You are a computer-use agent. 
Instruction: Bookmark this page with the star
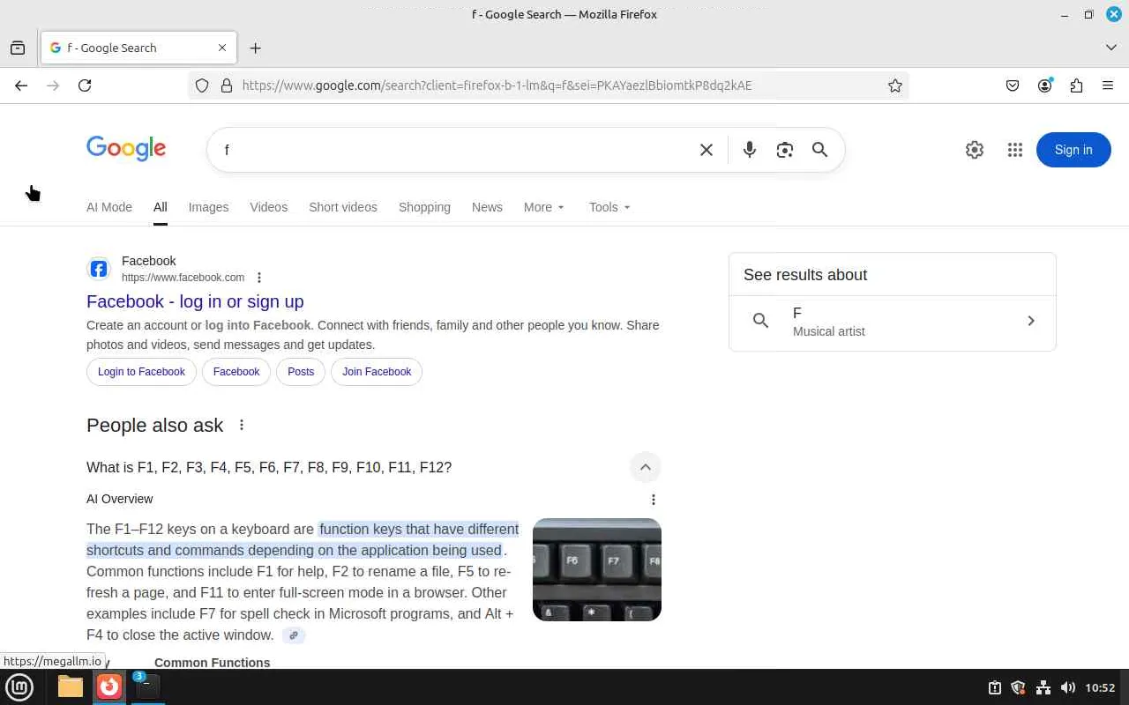[895, 85]
